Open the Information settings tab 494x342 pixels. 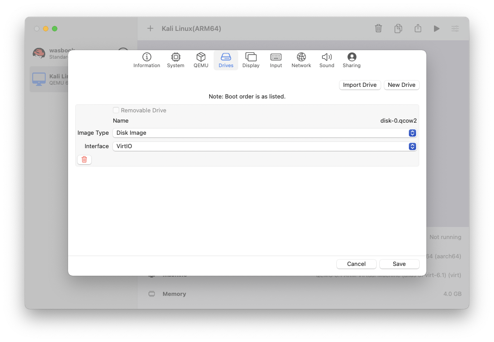[146, 60]
